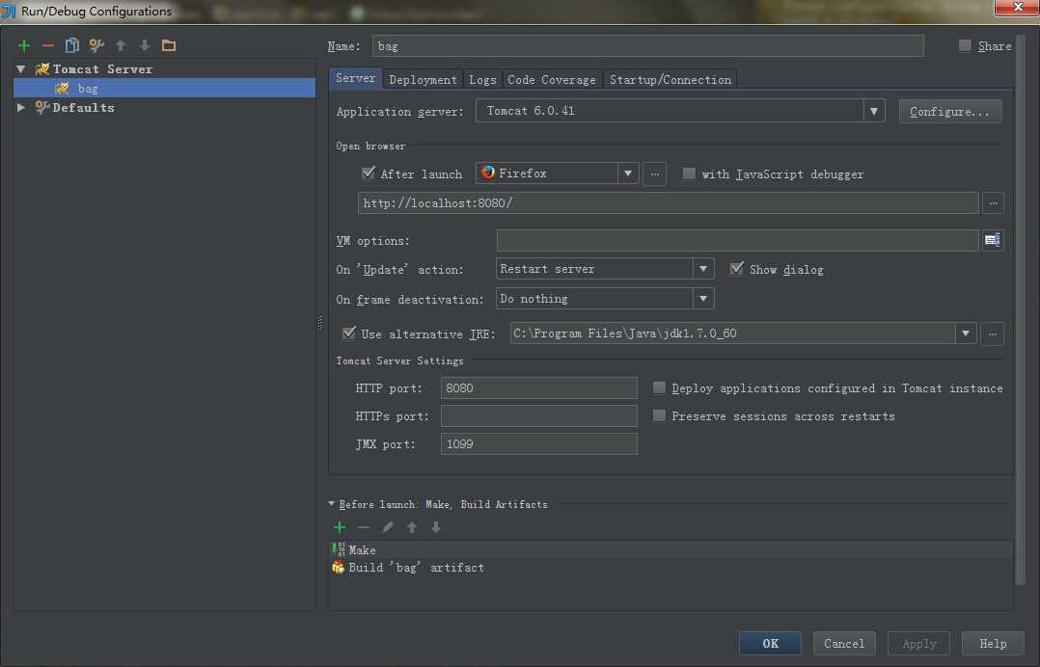Open On frame deactivation dropdown
1040x667 pixels.
(703, 299)
